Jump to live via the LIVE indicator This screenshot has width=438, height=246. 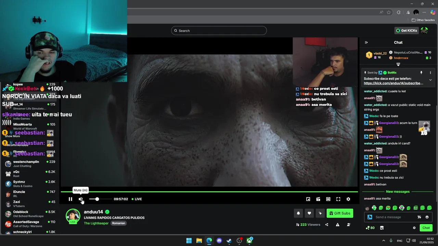pos(137,199)
